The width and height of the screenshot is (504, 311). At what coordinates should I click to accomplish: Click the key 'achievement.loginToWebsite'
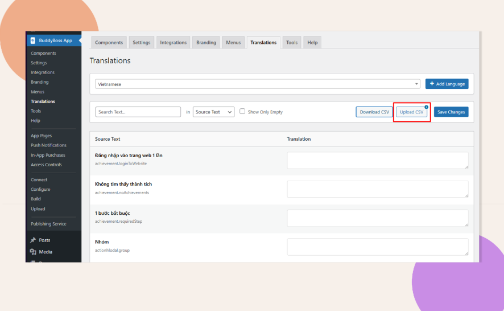(121, 163)
